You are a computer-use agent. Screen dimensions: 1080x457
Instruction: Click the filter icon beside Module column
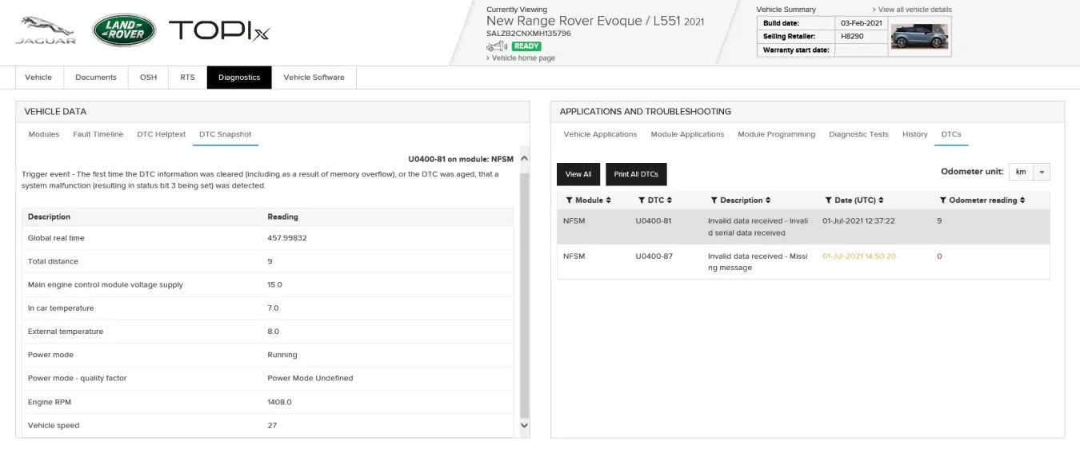pyautogui.click(x=569, y=201)
